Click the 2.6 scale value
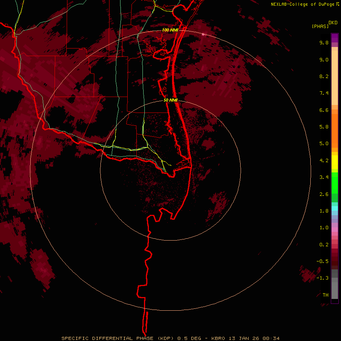The width and height of the screenshot is (341, 341). click(x=324, y=194)
